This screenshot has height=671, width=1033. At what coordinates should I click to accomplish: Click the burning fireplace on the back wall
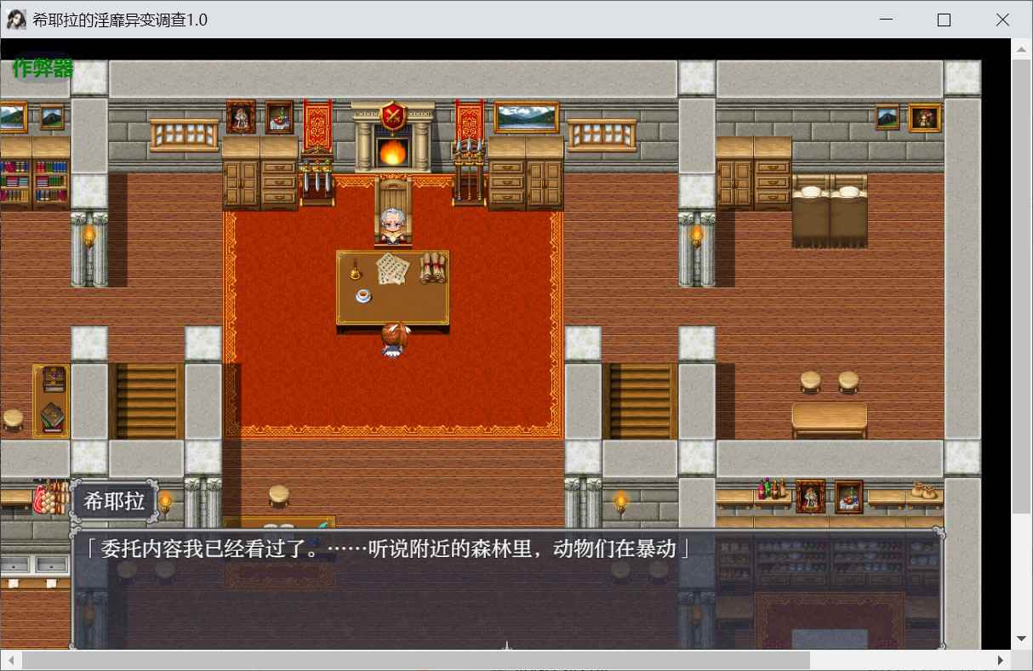point(391,151)
